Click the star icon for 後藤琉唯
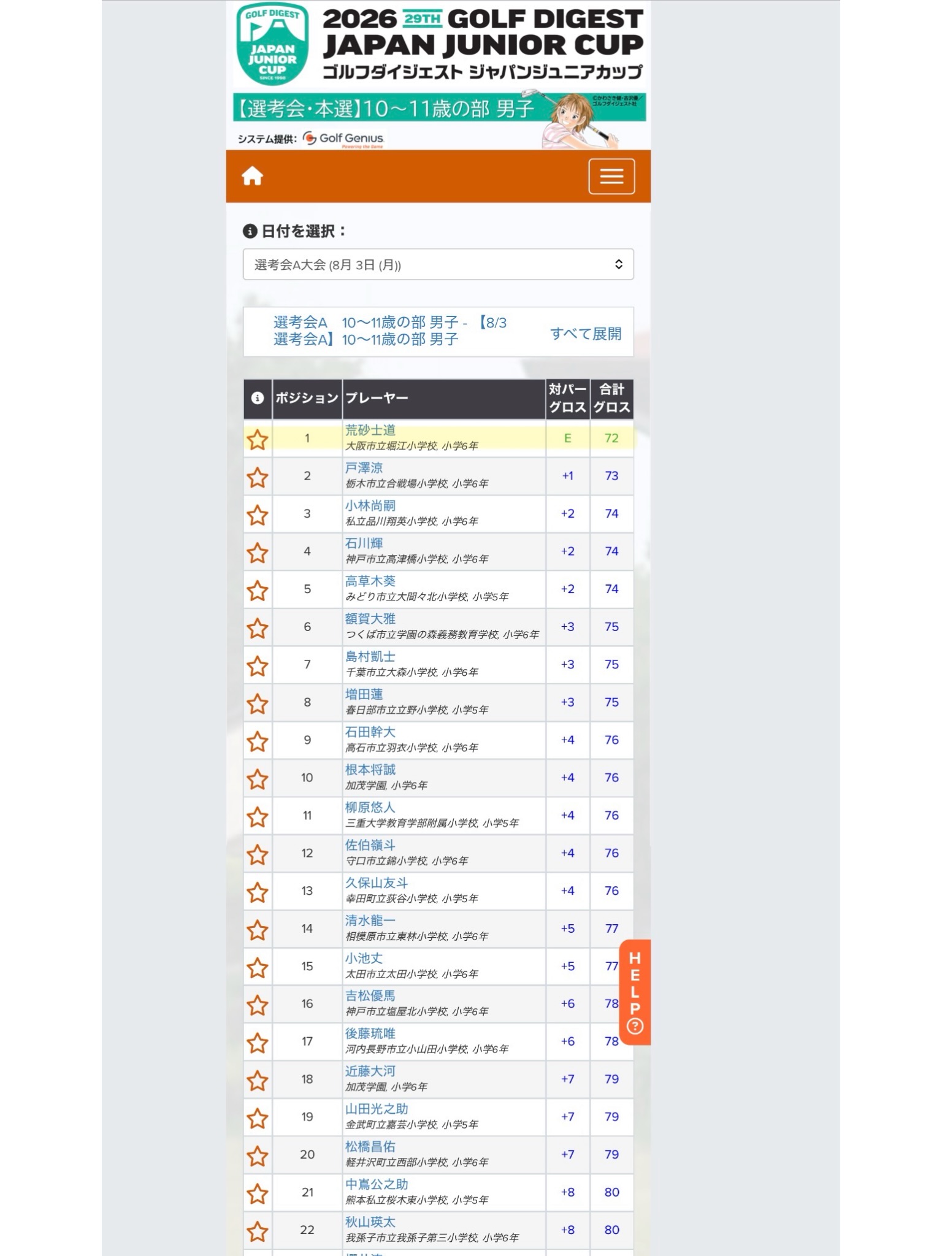The width and height of the screenshot is (942, 1256). coord(258,1043)
